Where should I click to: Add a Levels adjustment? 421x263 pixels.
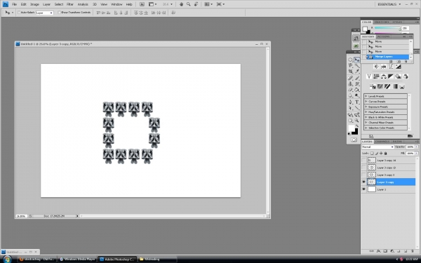[384, 67]
